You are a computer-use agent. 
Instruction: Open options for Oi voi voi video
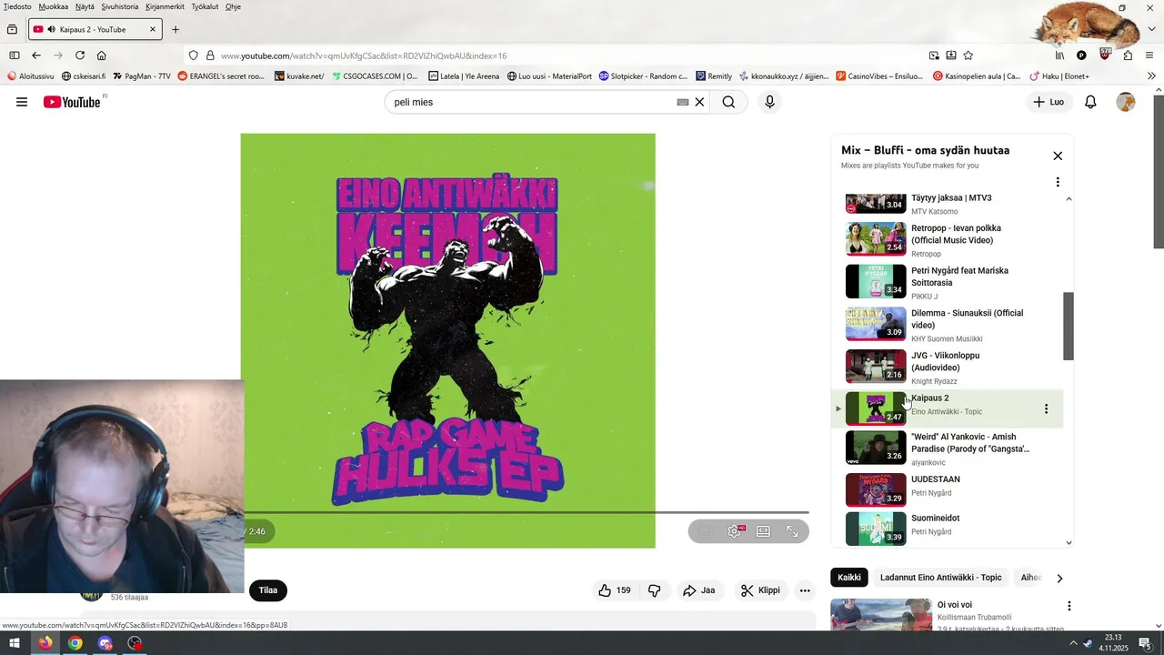tap(1069, 606)
